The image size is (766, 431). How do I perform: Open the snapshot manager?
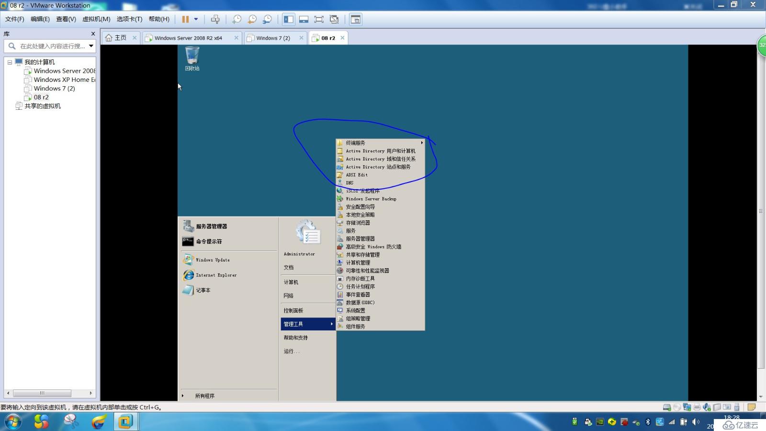(x=267, y=19)
